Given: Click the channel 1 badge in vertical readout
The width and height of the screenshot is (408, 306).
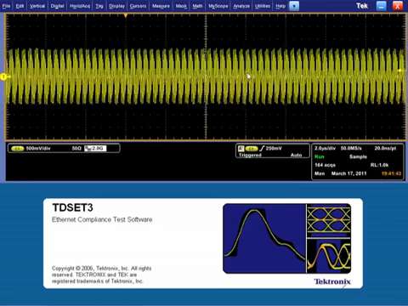Looking at the screenshot, I should (18, 149).
